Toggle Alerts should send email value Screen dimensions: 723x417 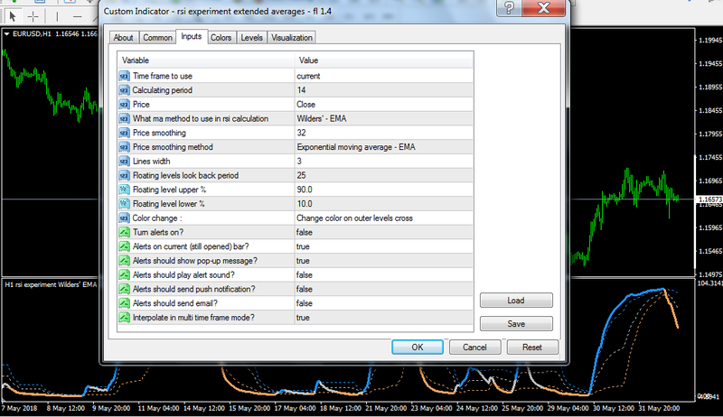(x=384, y=303)
